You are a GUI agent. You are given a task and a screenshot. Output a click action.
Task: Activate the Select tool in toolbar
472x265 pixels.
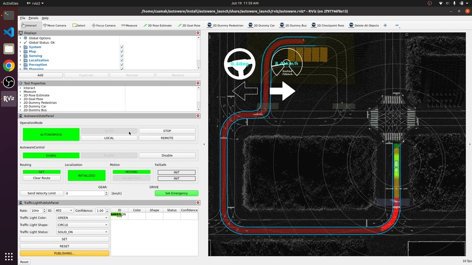(x=79, y=25)
